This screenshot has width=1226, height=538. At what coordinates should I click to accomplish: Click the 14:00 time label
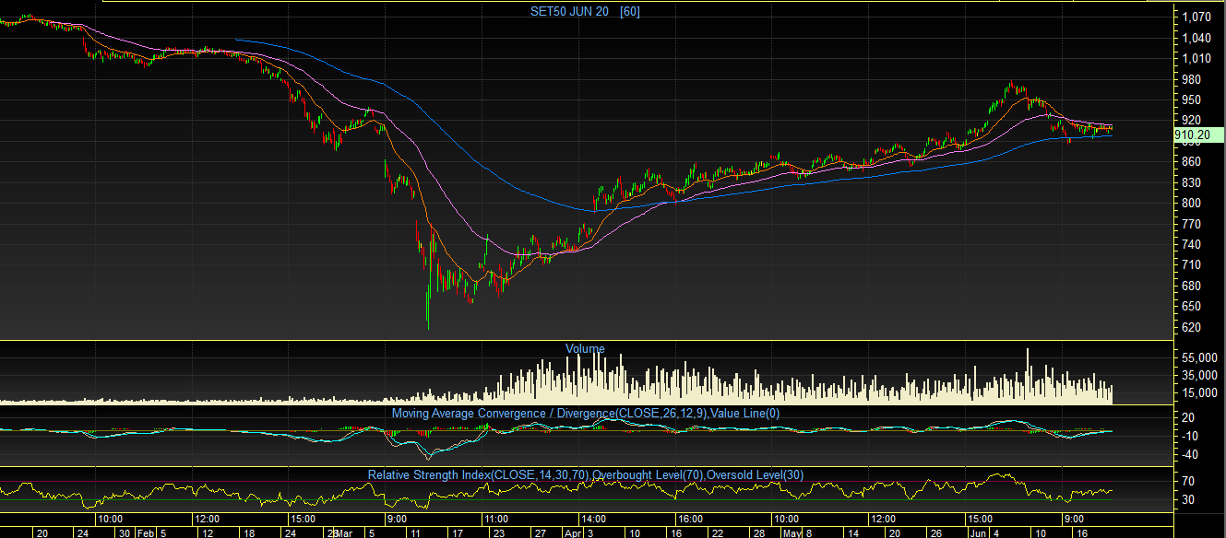[591, 518]
